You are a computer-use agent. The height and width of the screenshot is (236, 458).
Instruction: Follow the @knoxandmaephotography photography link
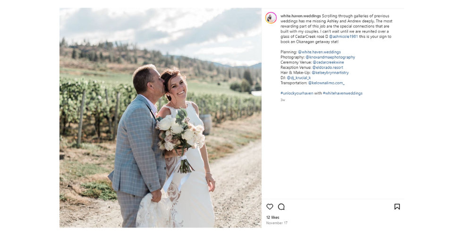pos(330,57)
